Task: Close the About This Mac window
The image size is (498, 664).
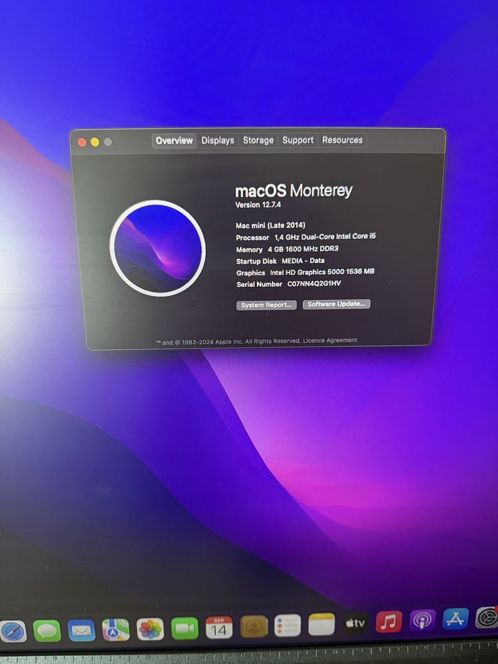Action: click(82, 142)
